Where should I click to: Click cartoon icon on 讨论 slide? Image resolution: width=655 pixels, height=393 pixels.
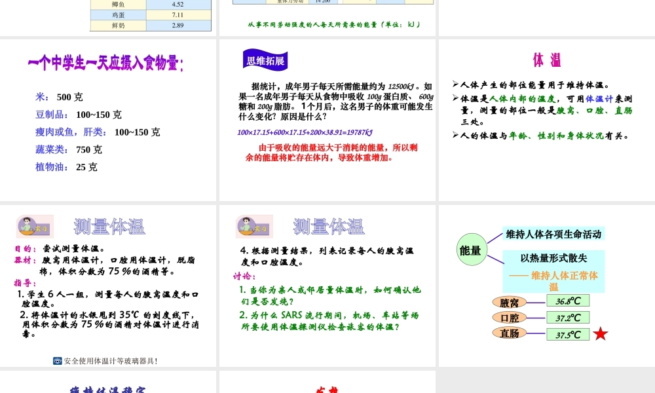pos(254,227)
